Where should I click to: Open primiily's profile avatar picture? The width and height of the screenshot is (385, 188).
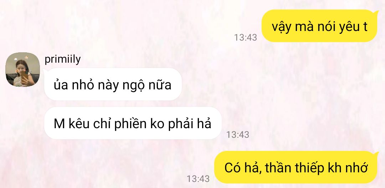click(x=22, y=69)
